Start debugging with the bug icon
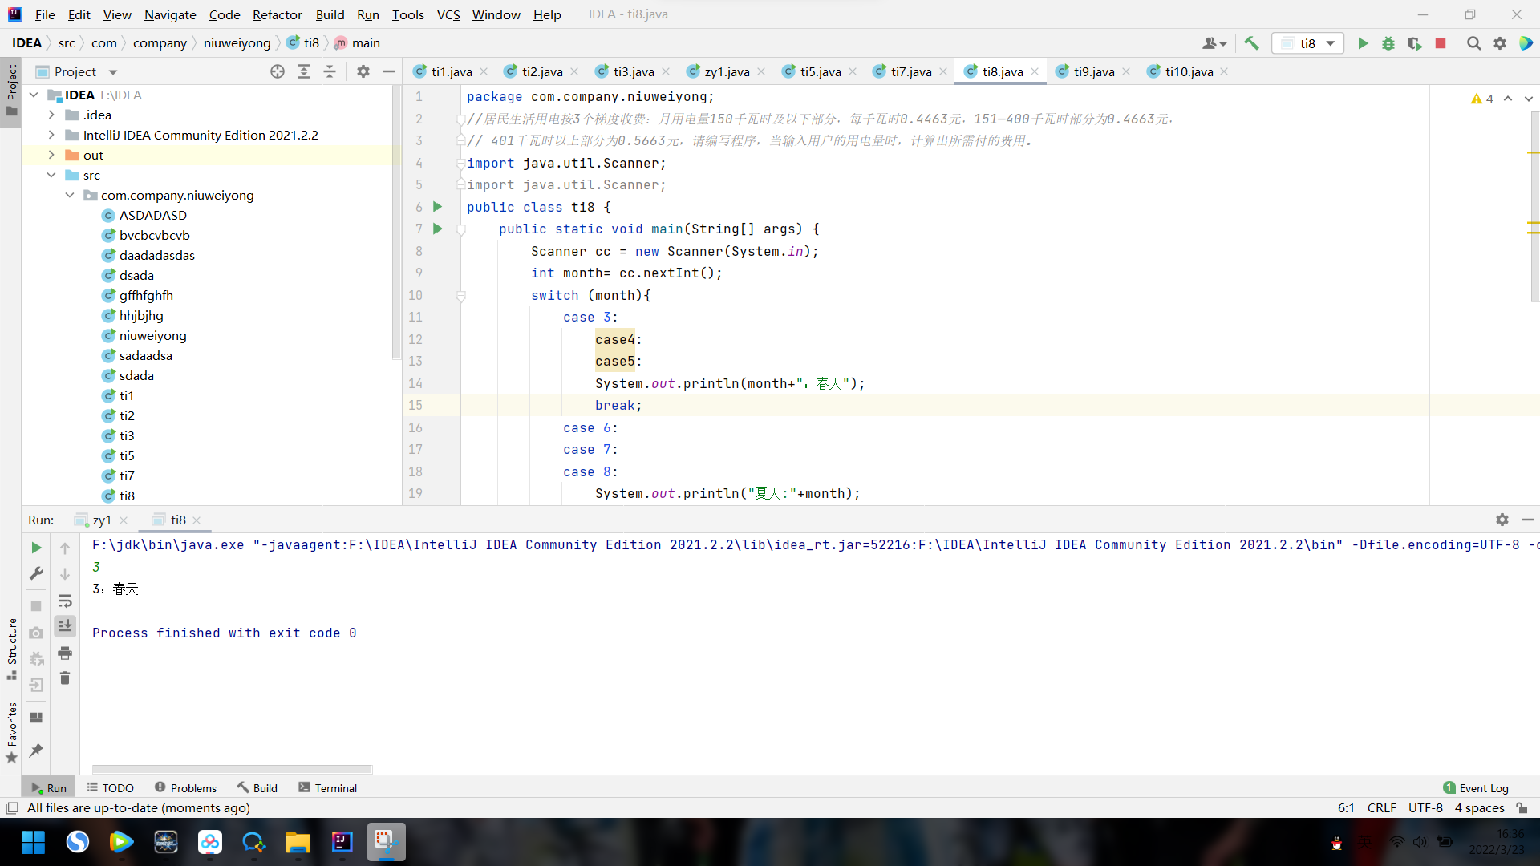 tap(1388, 43)
